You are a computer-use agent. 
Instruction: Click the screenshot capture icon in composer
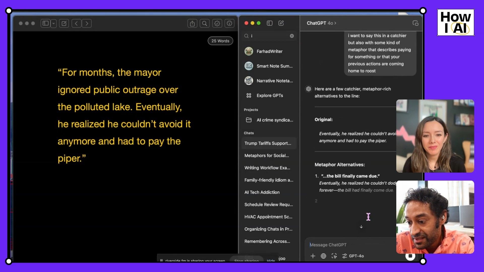[x=334, y=256]
